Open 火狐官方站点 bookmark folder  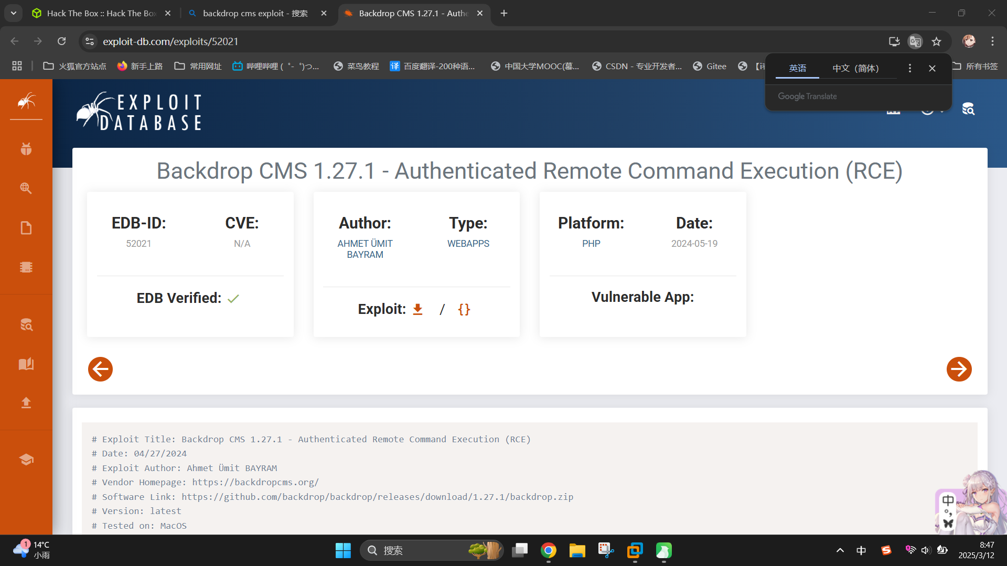[74, 66]
